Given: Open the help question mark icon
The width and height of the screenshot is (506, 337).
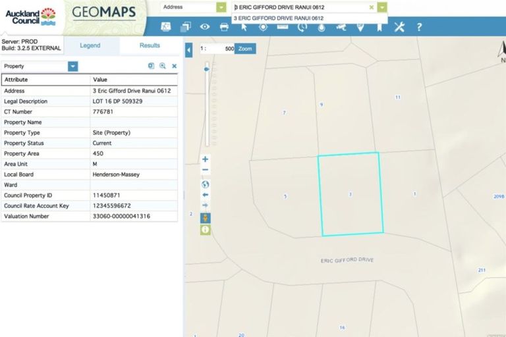Looking at the screenshot, I should click(x=419, y=27).
